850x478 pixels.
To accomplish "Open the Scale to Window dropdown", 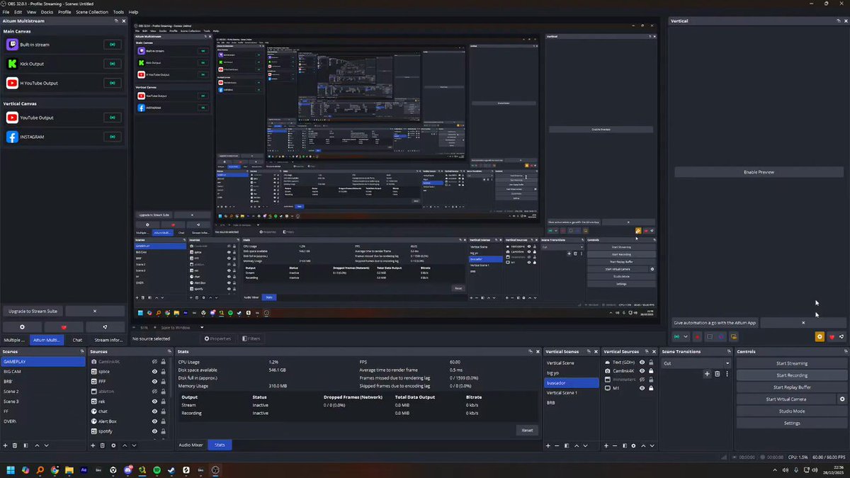I will click(x=183, y=327).
